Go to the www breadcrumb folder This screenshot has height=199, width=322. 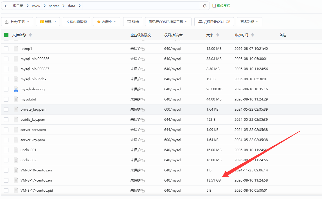click(36, 6)
